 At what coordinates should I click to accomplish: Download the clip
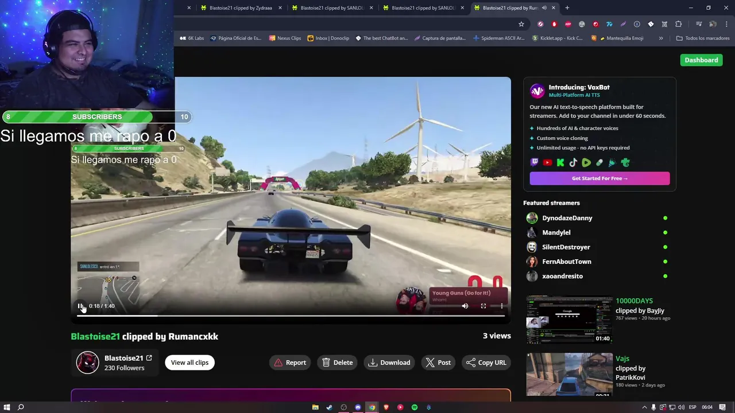[x=389, y=363]
